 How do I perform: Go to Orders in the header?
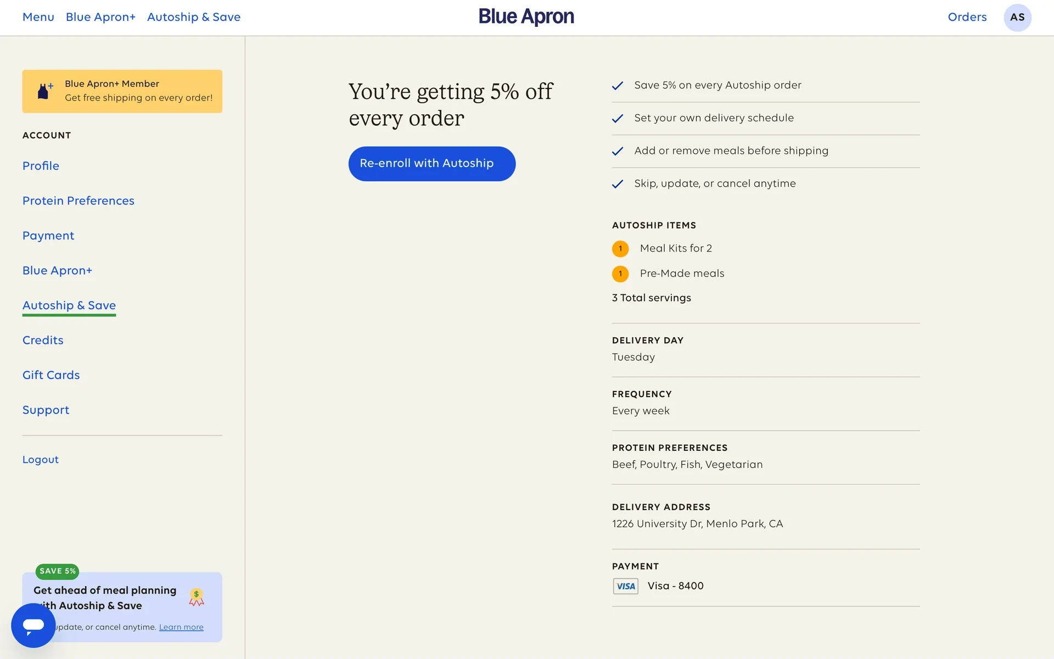[x=967, y=17]
